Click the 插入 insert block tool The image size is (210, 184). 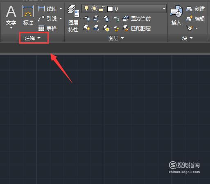pyautogui.click(x=176, y=16)
